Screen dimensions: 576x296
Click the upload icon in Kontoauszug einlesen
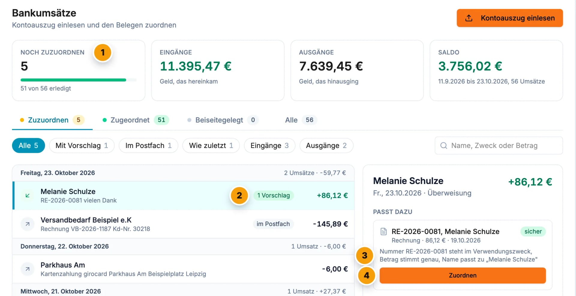469,18
